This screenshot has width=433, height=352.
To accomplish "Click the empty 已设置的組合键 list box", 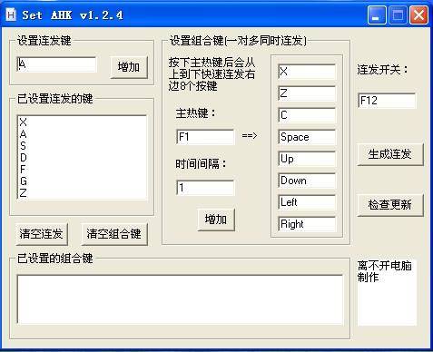I will pos(180,299).
